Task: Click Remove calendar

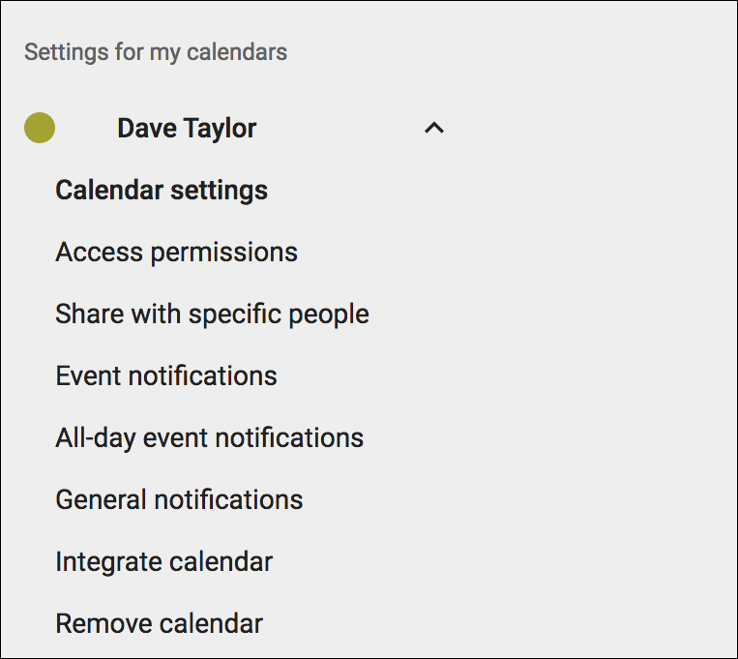Action: coord(159,624)
